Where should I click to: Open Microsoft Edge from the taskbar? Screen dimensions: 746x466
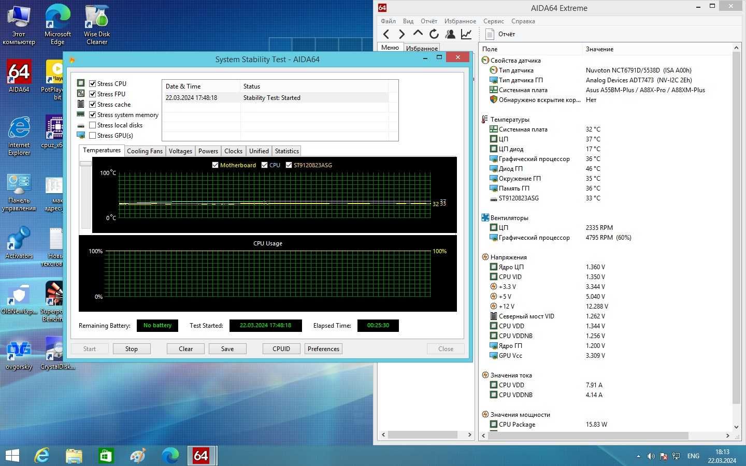click(170, 456)
